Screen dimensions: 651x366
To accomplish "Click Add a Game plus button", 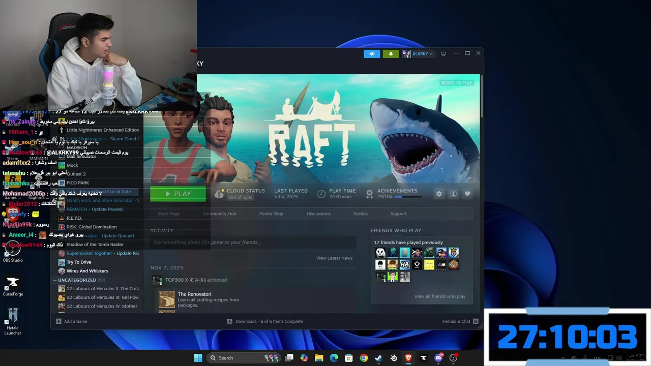I will pyautogui.click(x=58, y=321).
